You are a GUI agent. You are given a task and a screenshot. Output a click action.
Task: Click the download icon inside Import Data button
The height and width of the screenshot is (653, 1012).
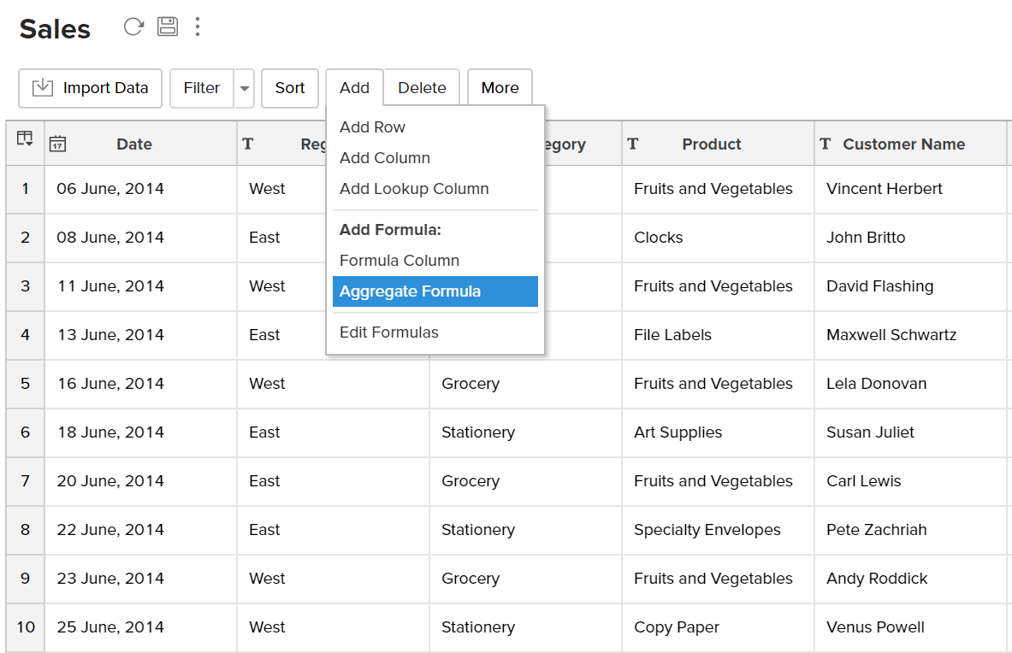(x=43, y=88)
